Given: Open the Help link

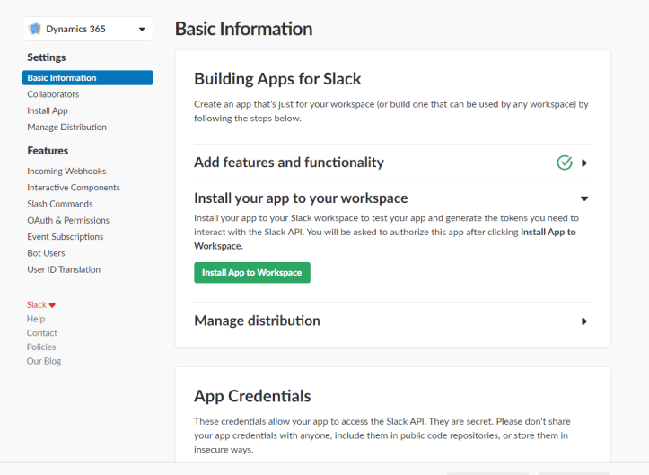Looking at the screenshot, I should click(36, 319).
